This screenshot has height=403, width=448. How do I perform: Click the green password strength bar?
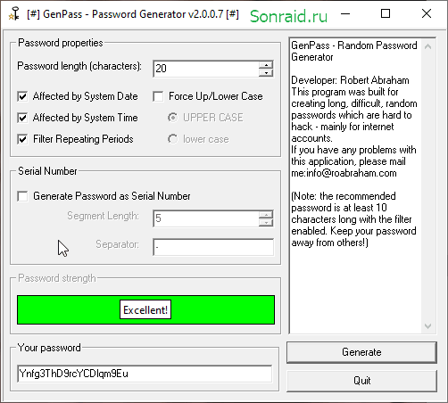click(145, 309)
